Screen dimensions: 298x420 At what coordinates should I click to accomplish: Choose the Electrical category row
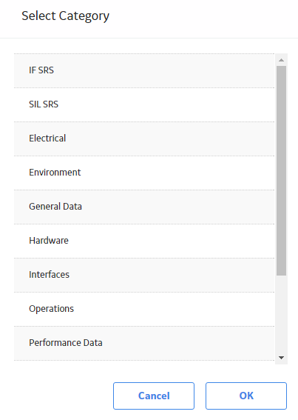(144, 139)
